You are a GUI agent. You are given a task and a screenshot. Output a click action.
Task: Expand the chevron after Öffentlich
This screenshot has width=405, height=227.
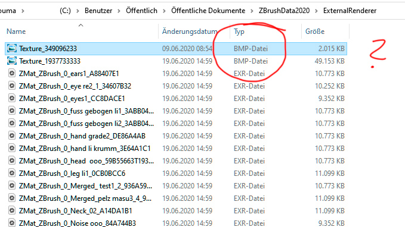[x=164, y=11]
